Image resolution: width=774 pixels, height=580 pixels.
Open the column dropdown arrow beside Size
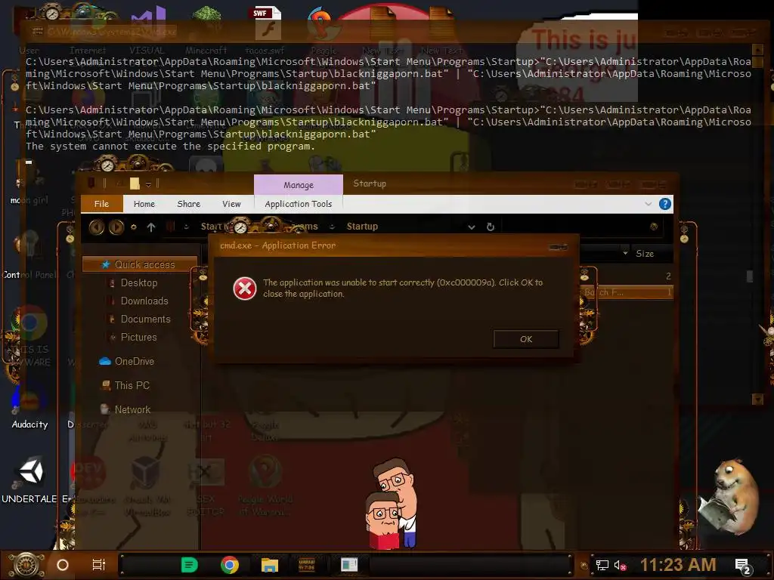click(x=625, y=253)
